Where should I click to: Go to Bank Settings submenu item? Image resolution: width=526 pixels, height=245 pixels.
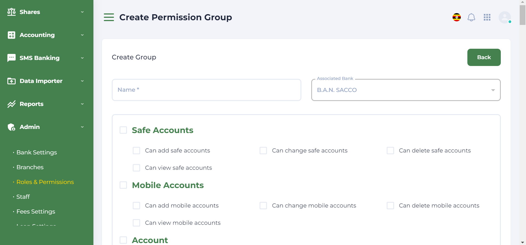tap(36, 152)
